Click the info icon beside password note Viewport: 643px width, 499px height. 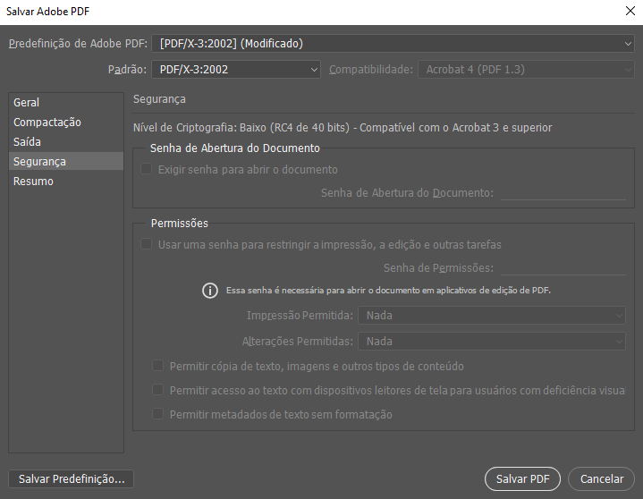210,291
